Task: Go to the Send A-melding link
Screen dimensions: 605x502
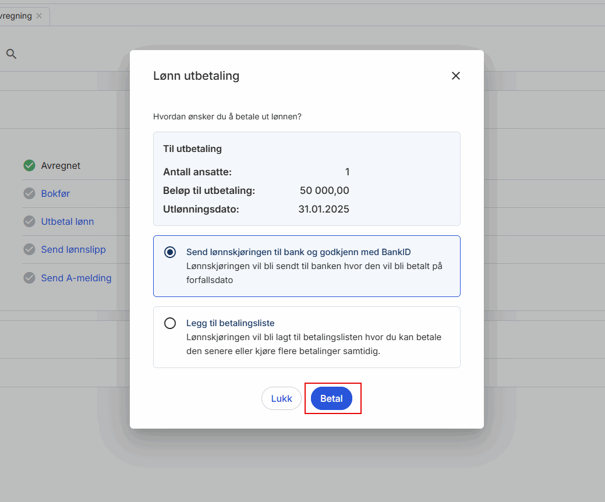Action: (x=76, y=278)
